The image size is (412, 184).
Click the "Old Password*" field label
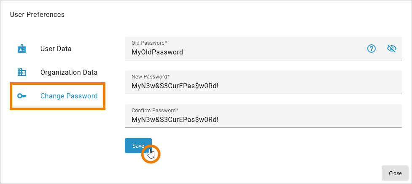coord(149,43)
